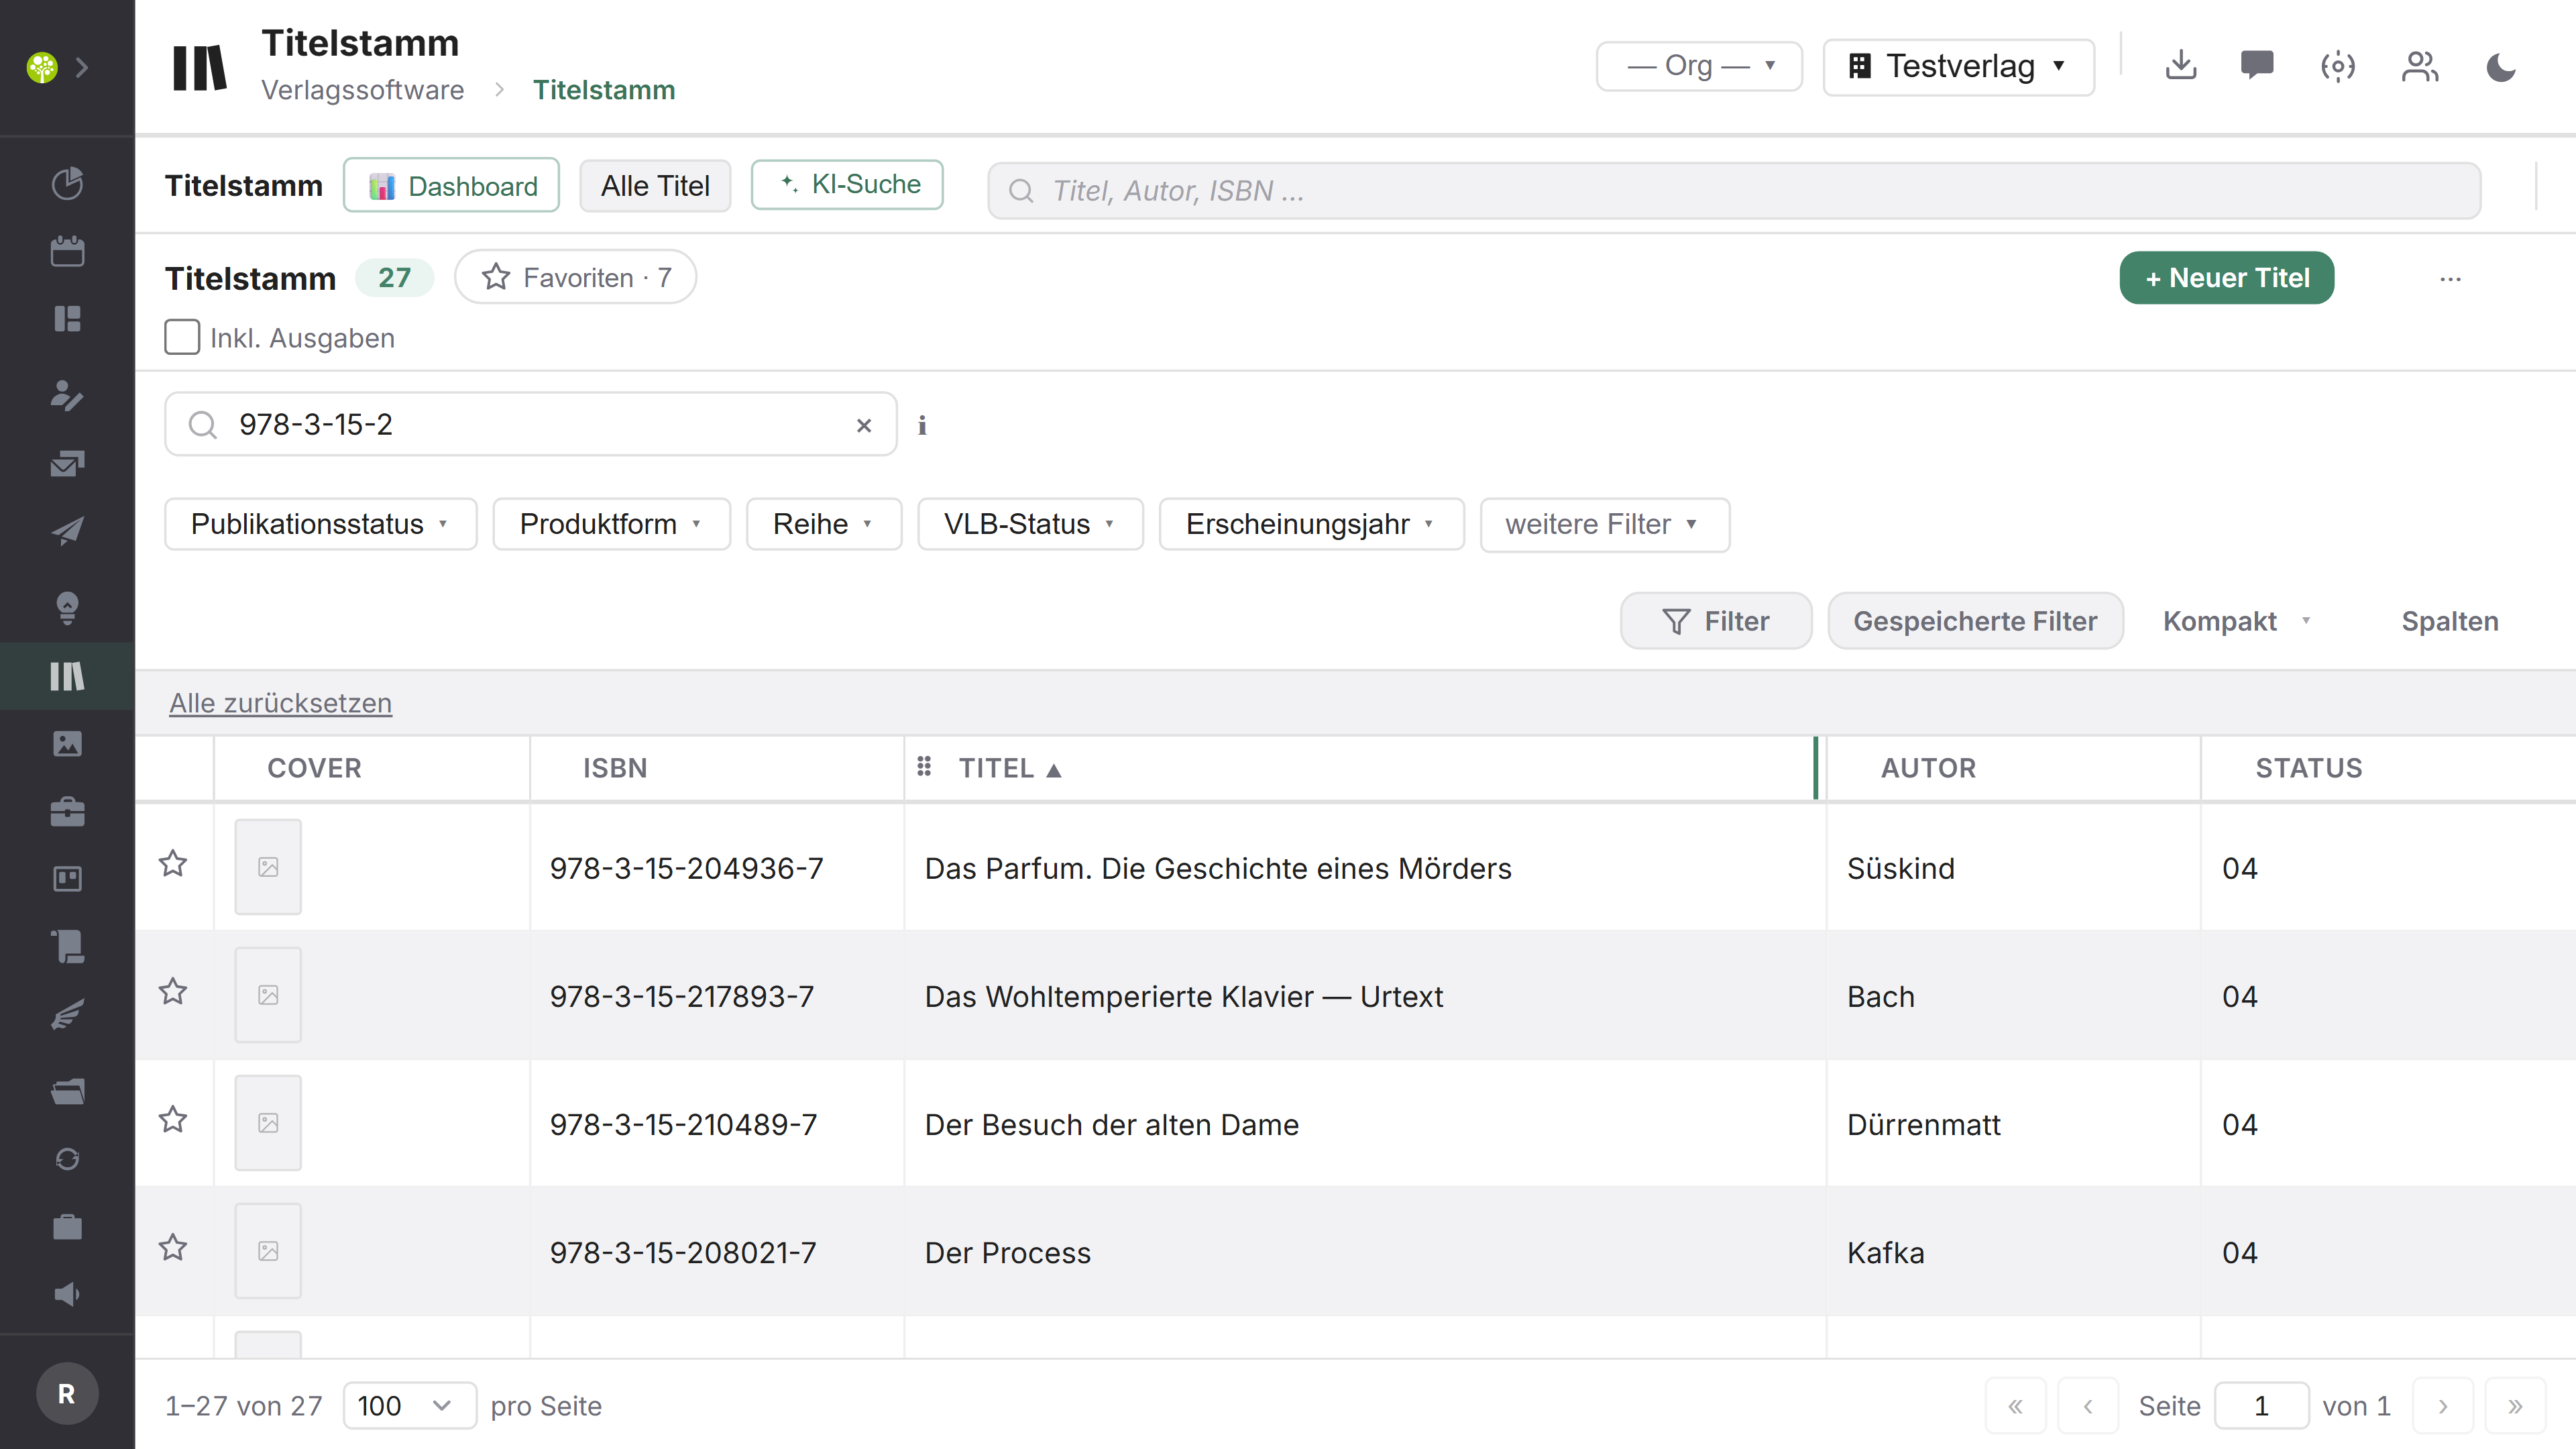
Task: Click the Filter button
Action: click(x=1715, y=621)
